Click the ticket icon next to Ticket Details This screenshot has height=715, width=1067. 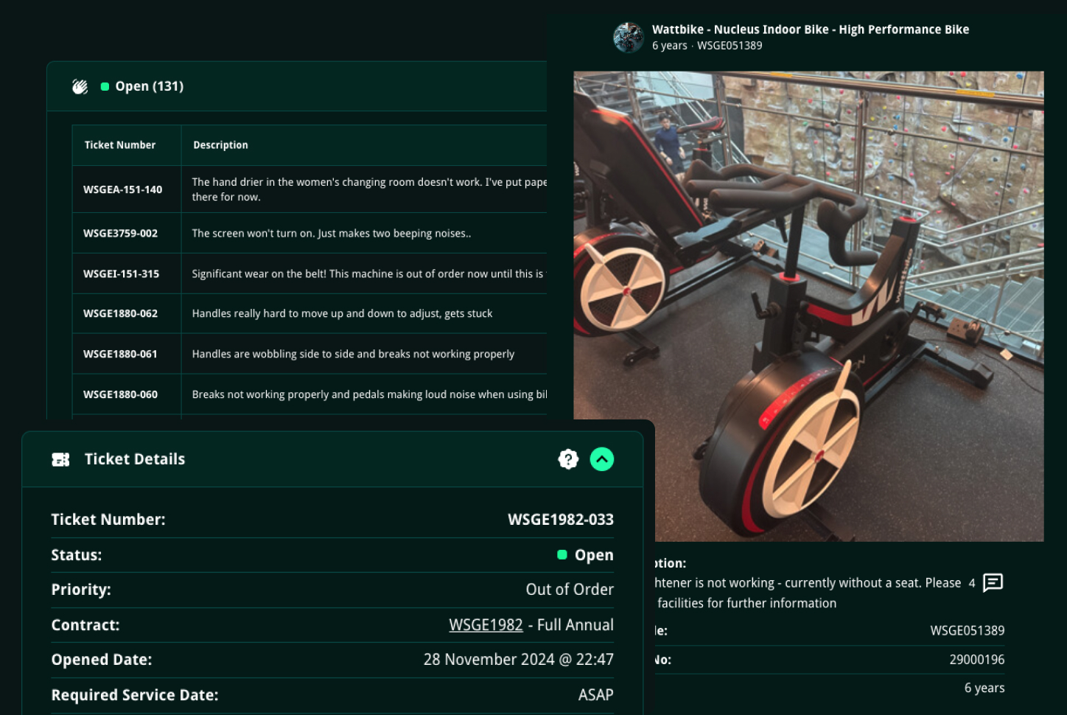[x=60, y=460]
